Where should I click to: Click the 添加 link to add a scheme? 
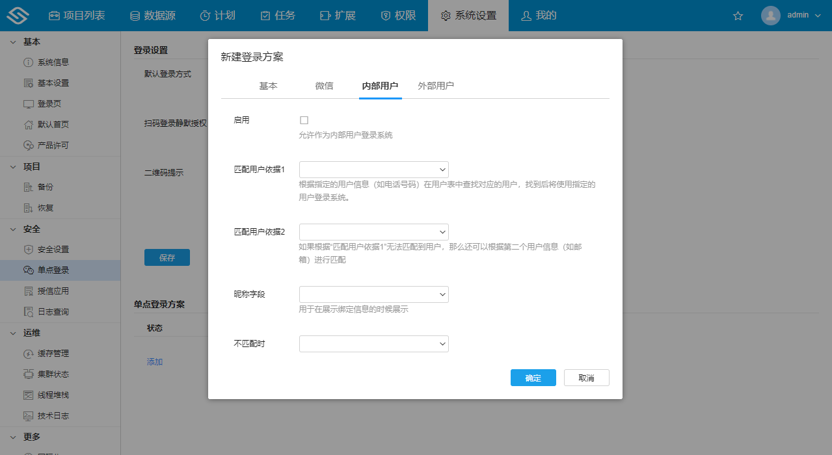(x=154, y=361)
